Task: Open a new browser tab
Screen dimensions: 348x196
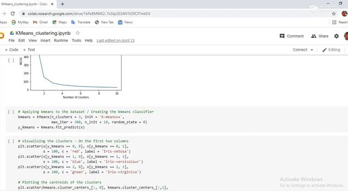Action: tap(63, 4)
